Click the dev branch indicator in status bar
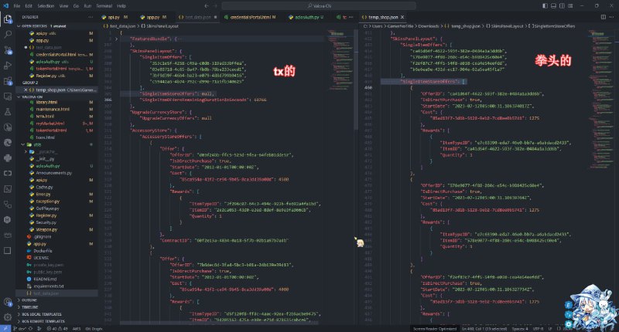The image size is (619, 332). coord(19,328)
